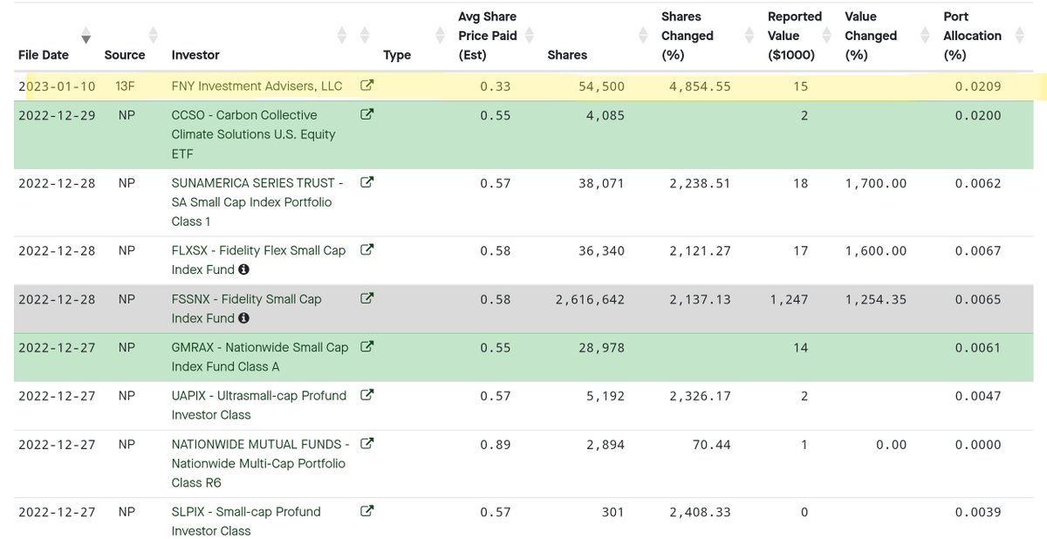Image resolution: width=1047 pixels, height=539 pixels.
Task: Open FSSNX Fidelity Small Cap Index link
Action: (246, 309)
